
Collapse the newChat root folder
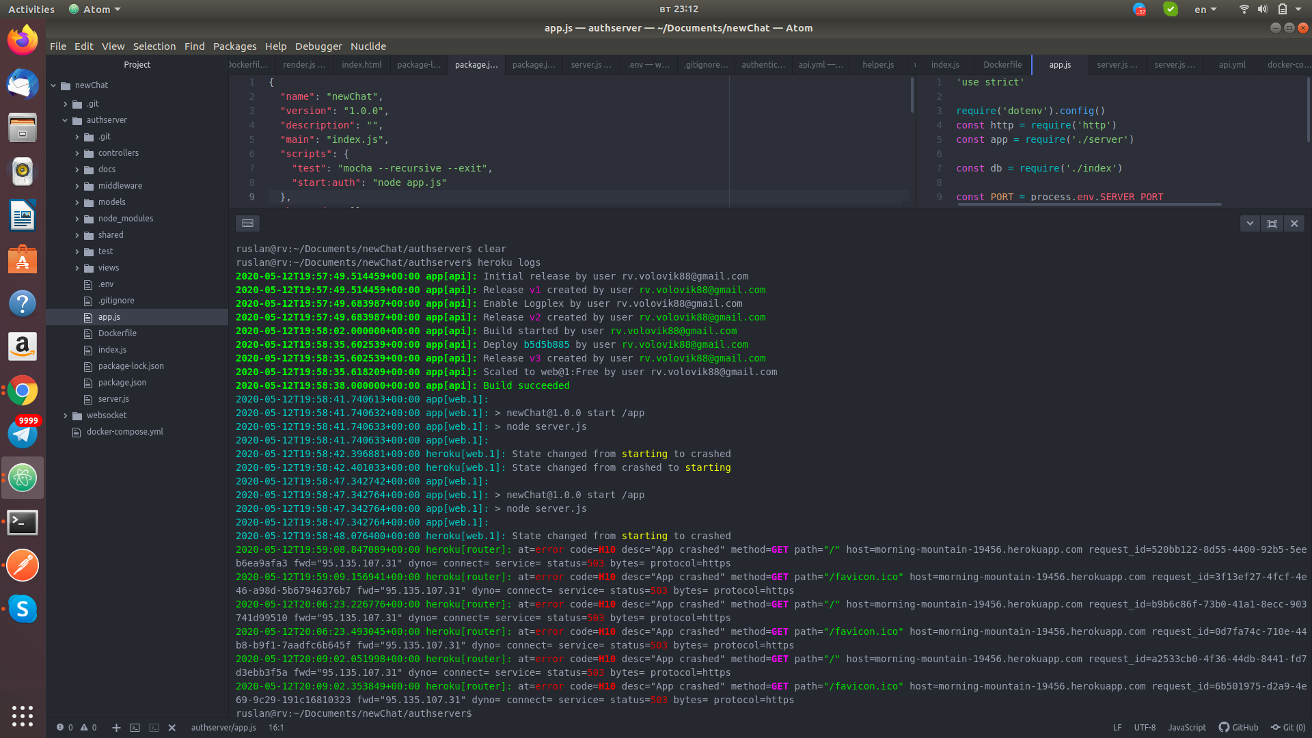[53, 85]
